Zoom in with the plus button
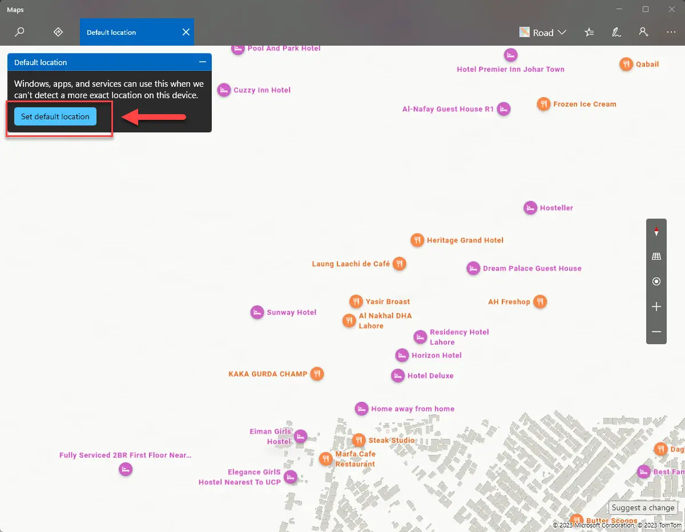This screenshot has width=685, height=532. (656, 307)
